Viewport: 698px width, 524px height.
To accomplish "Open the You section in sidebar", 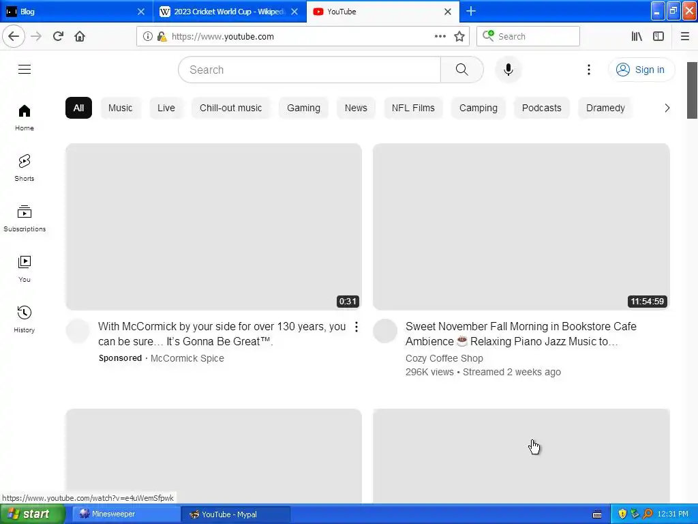I will click(25, 269).
